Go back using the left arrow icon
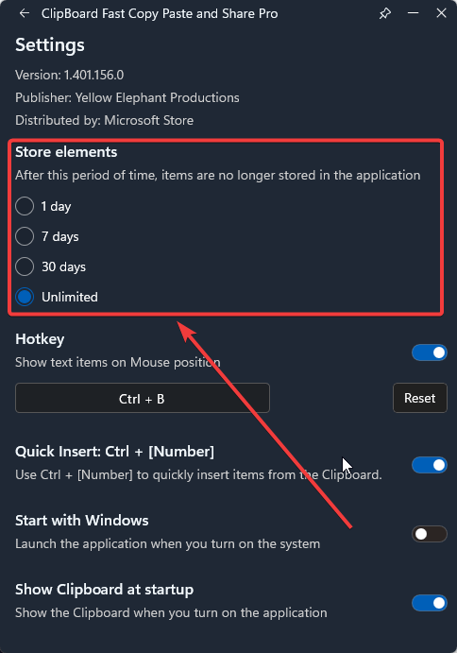Image resolution: width=457 pixels, height=653 pixels. click(x=25, y=14)
